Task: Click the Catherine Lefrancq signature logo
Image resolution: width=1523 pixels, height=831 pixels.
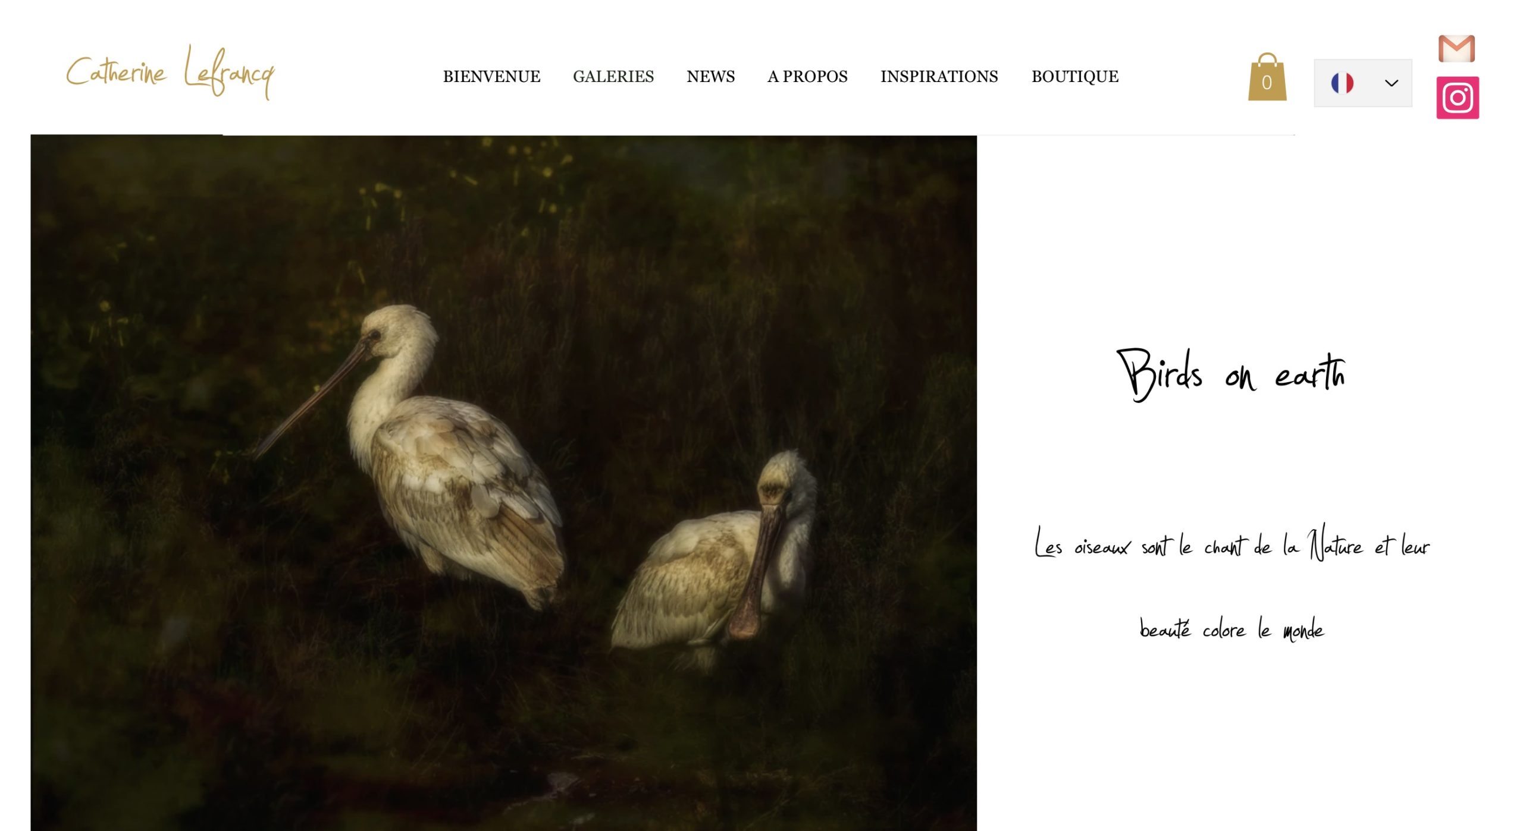Action: [170, 73]
